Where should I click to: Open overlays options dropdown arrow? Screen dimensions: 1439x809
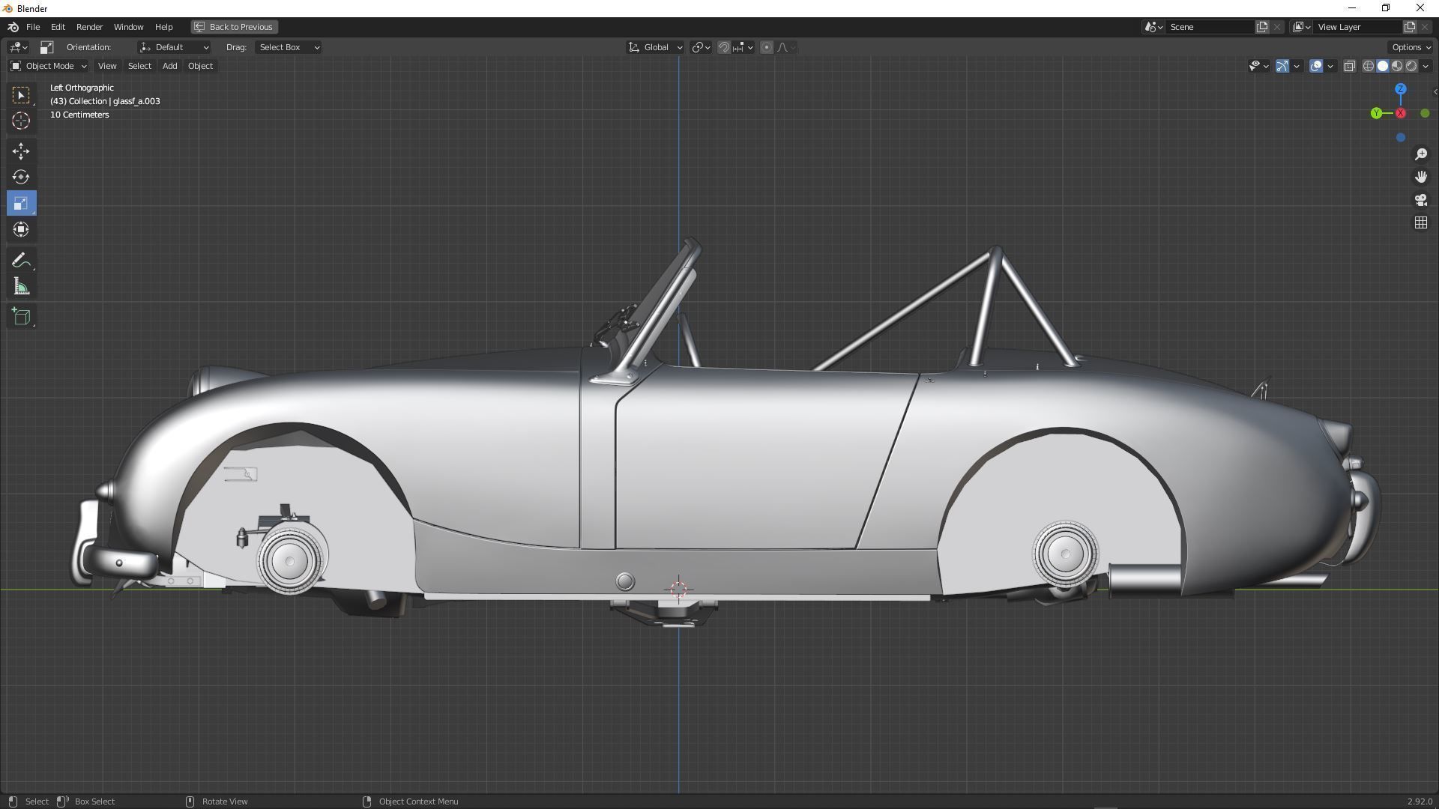[1330, 66]
